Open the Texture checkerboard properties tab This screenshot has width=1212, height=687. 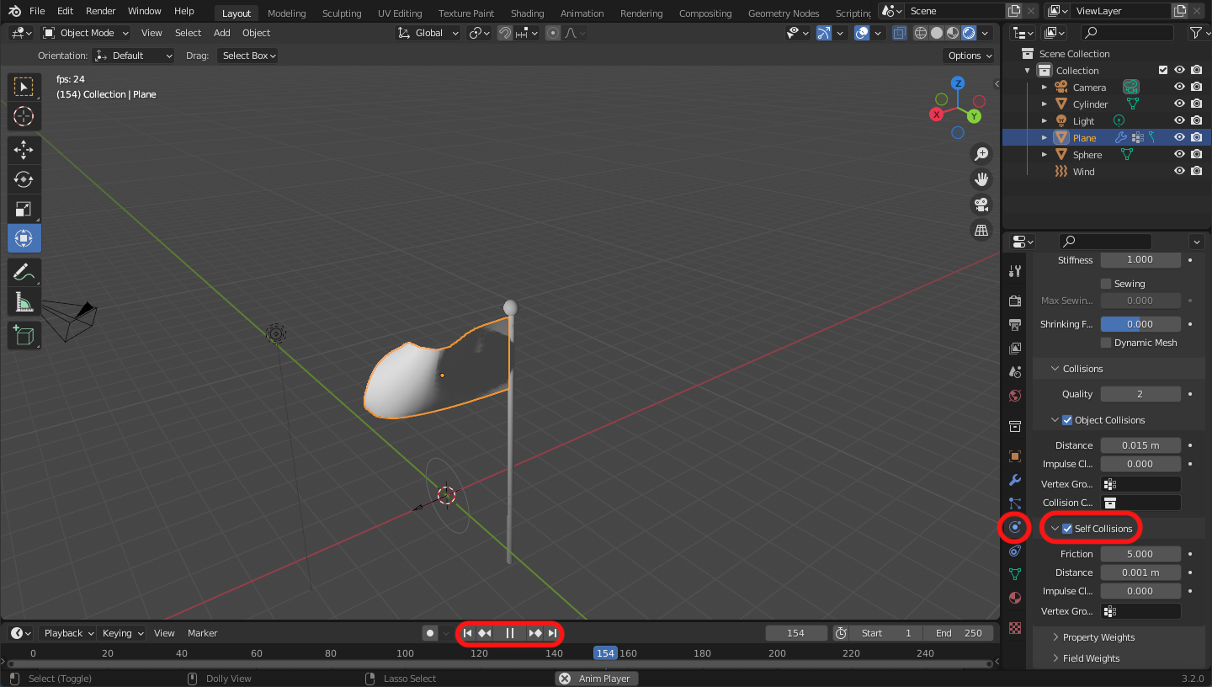(1015, 627)
